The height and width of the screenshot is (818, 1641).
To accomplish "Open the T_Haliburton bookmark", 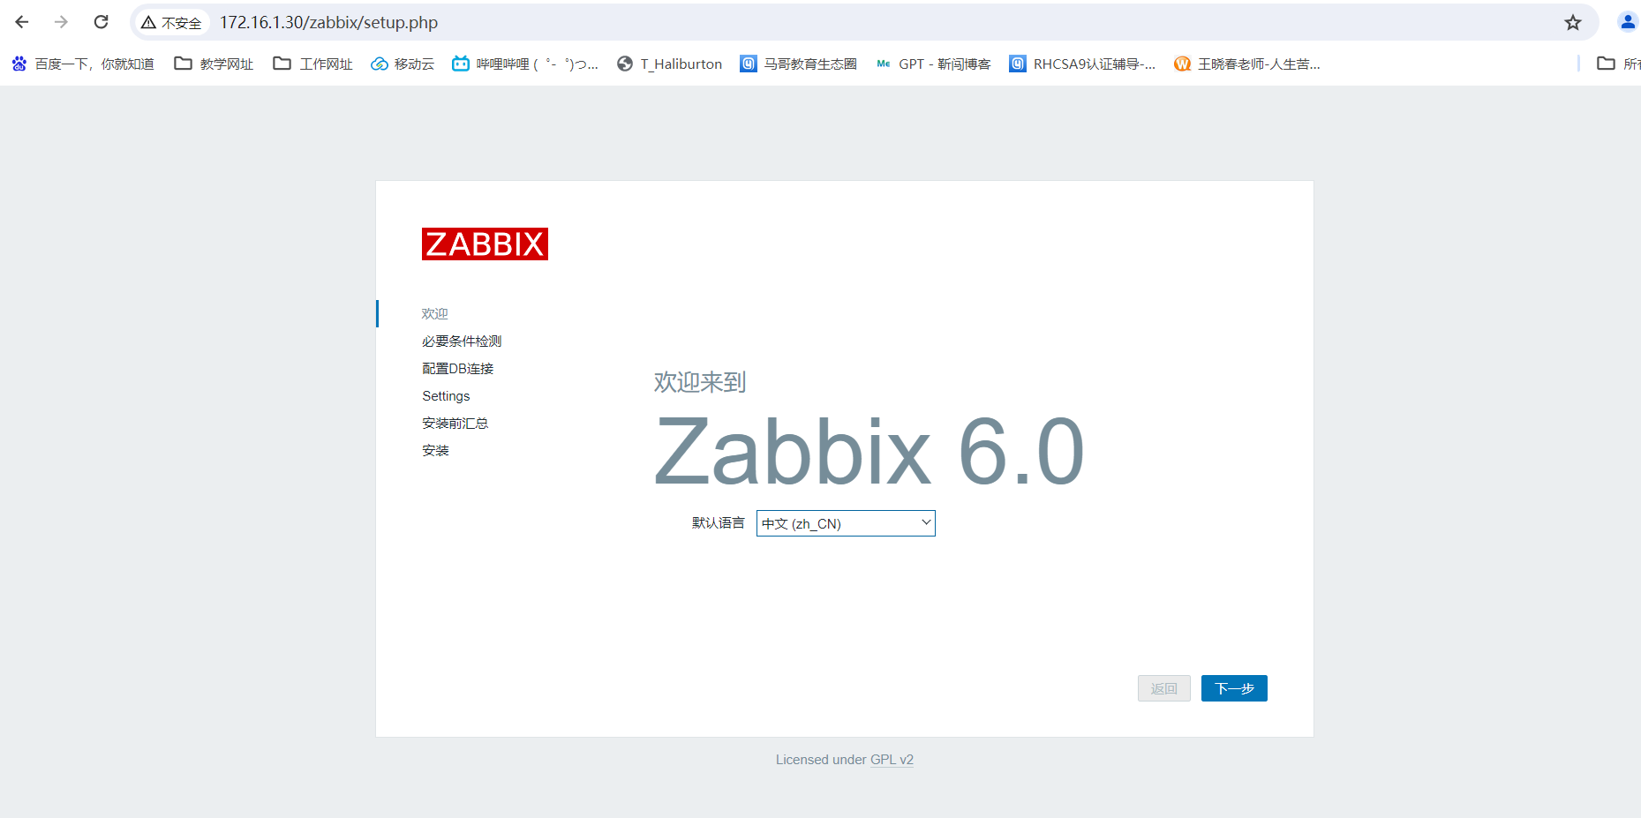I will tap(670, 64).
